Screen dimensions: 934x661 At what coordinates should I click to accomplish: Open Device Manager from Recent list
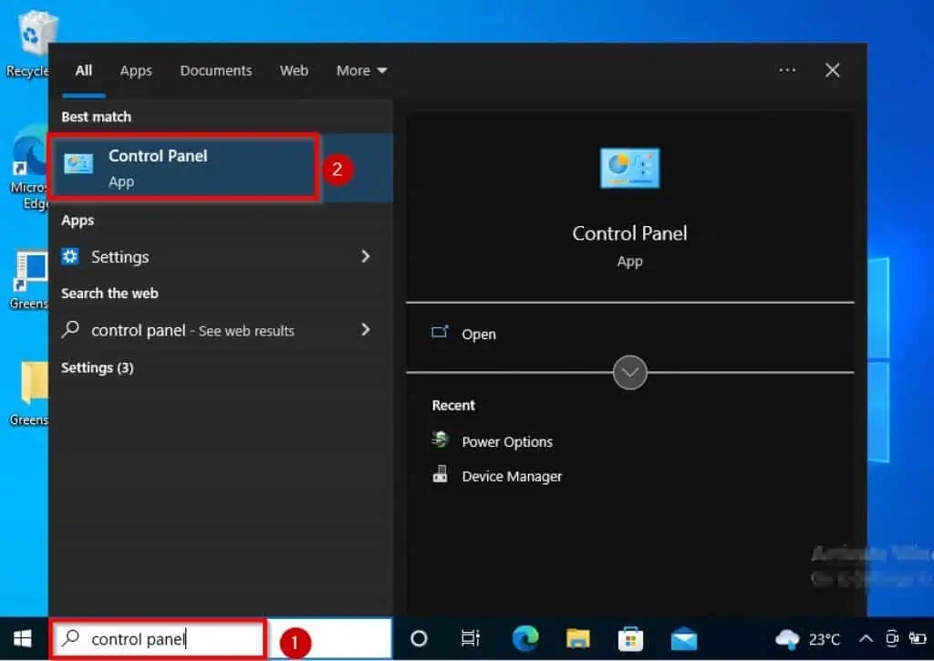point(511,476)
